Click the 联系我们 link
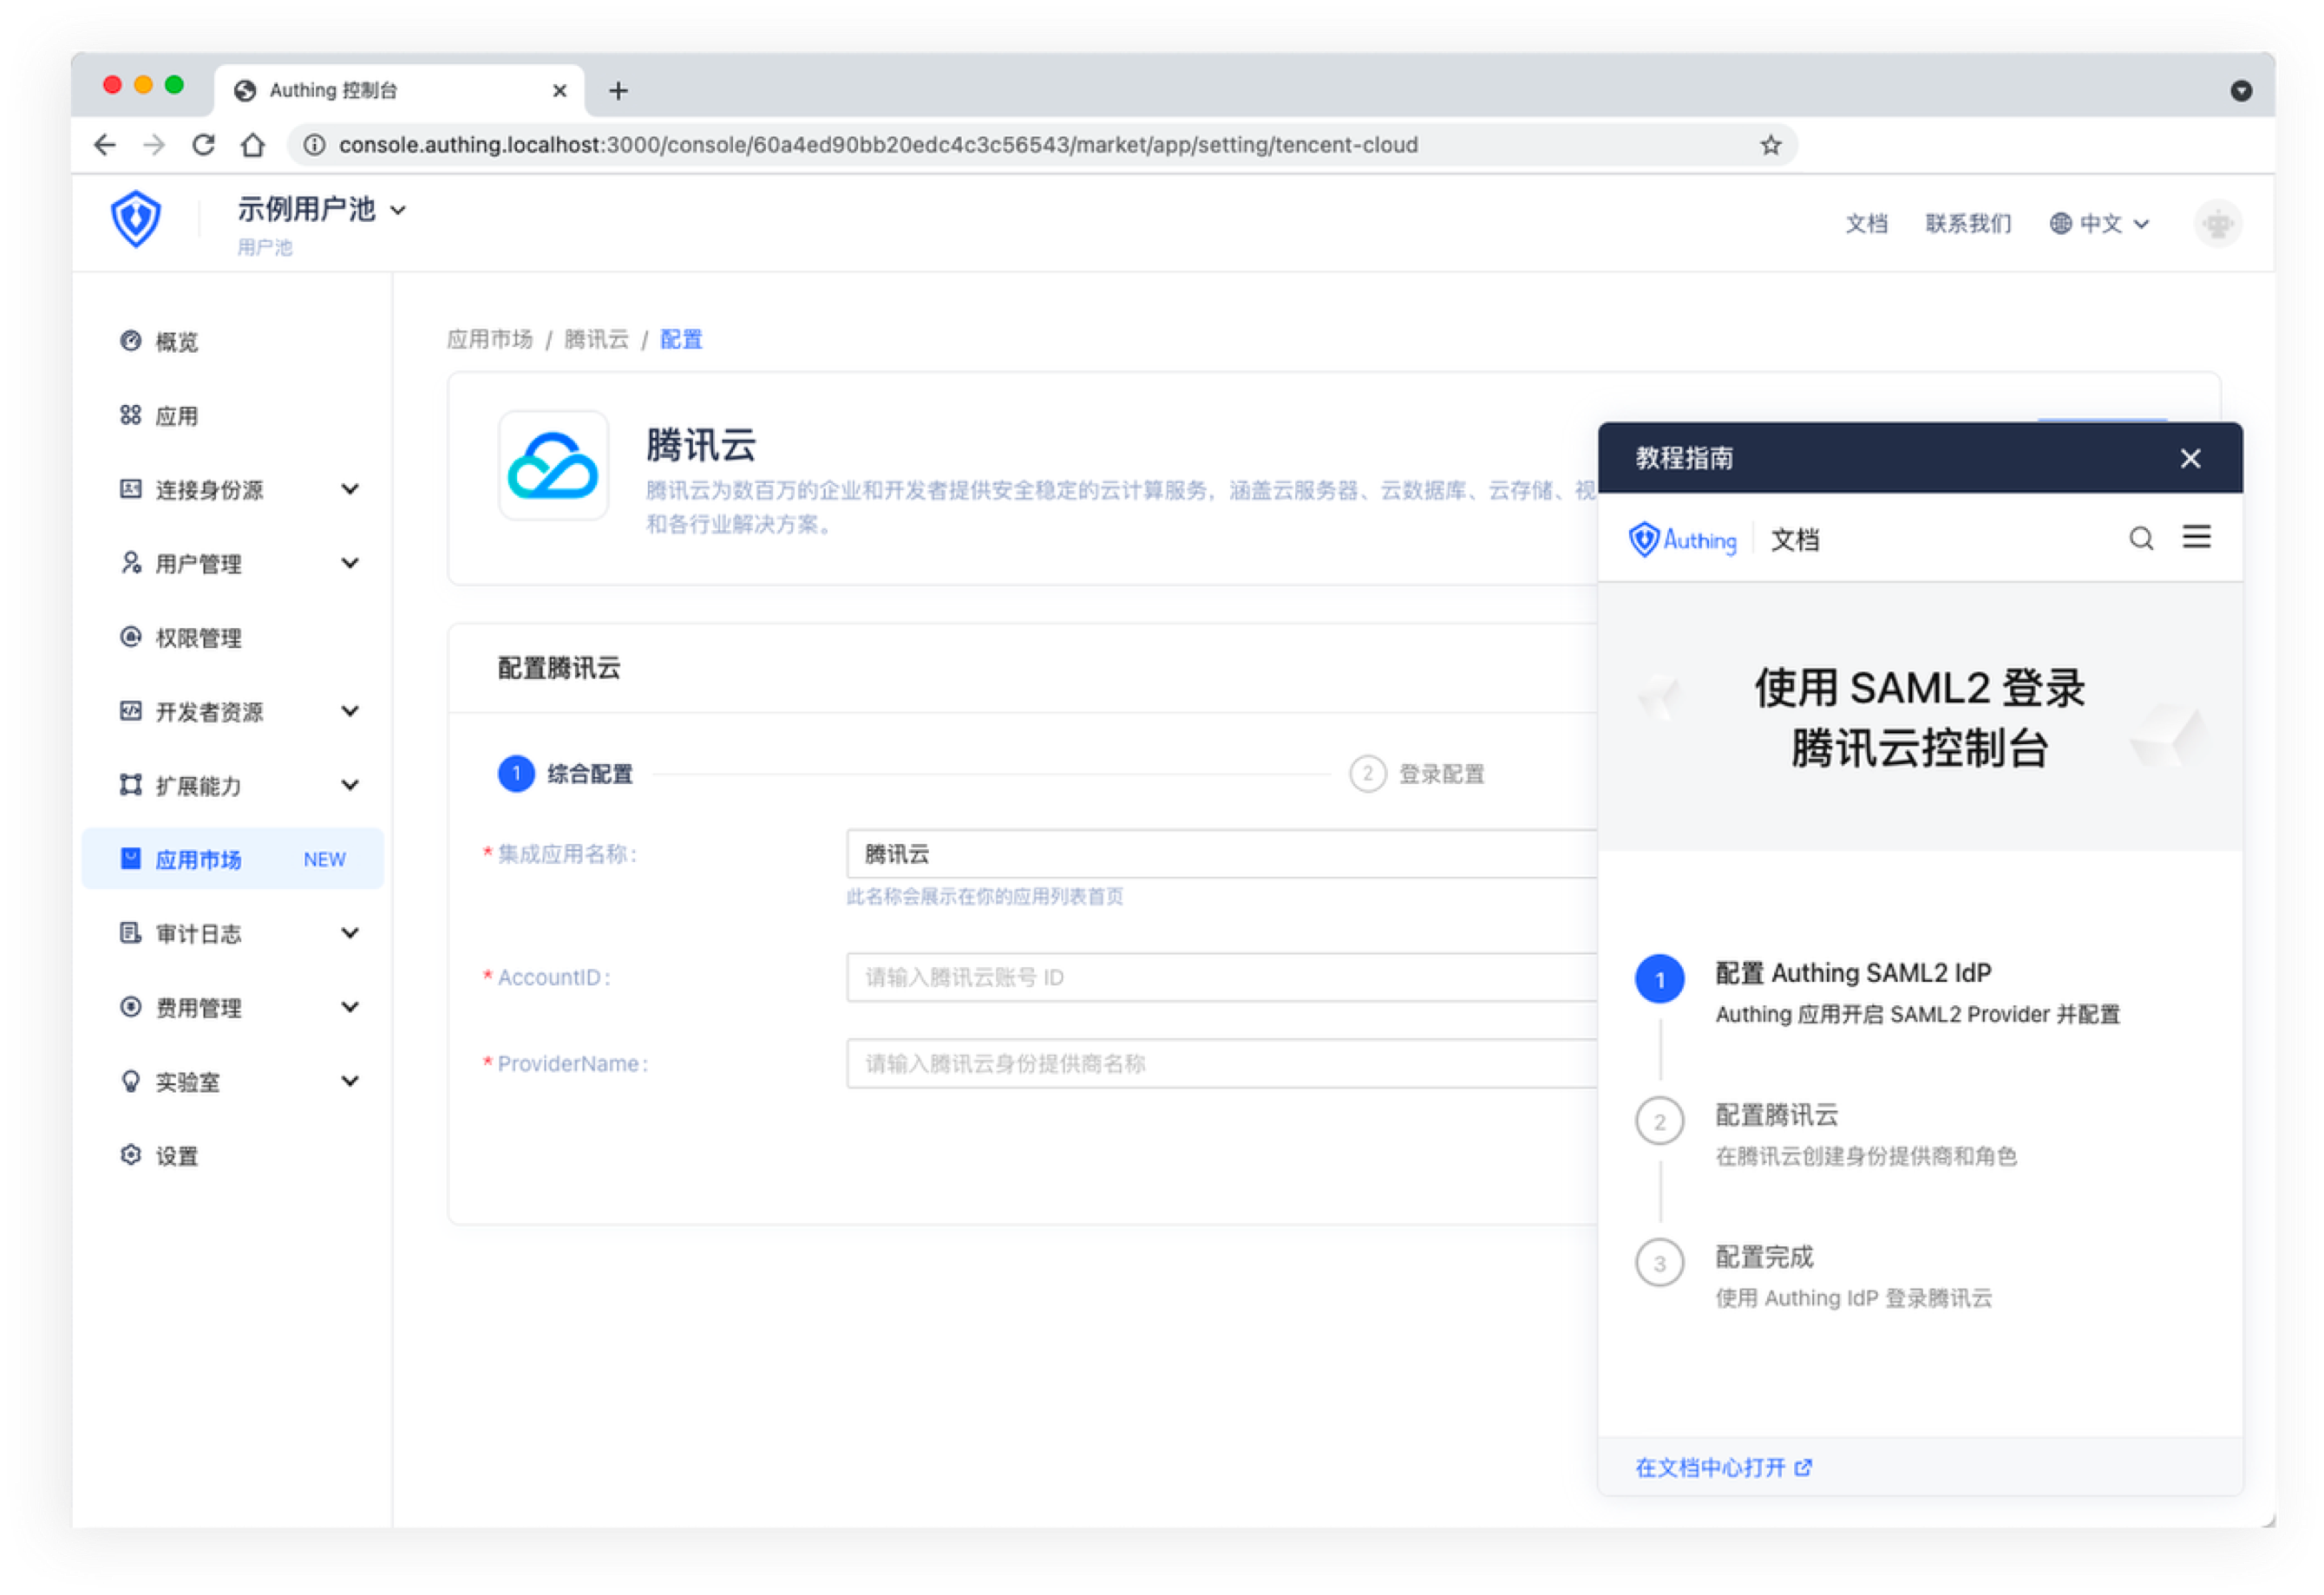Image resolution: width=2324 pixels, height=1595 pixels. 1968,224
